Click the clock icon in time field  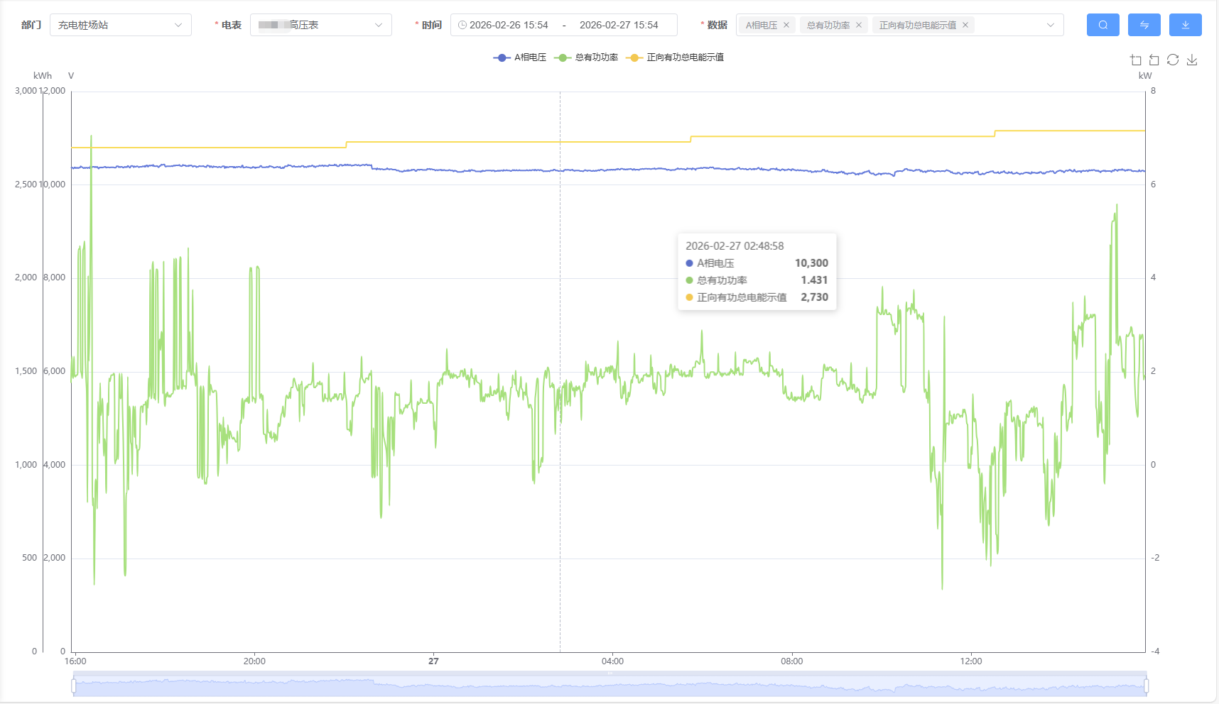point(462,25)
